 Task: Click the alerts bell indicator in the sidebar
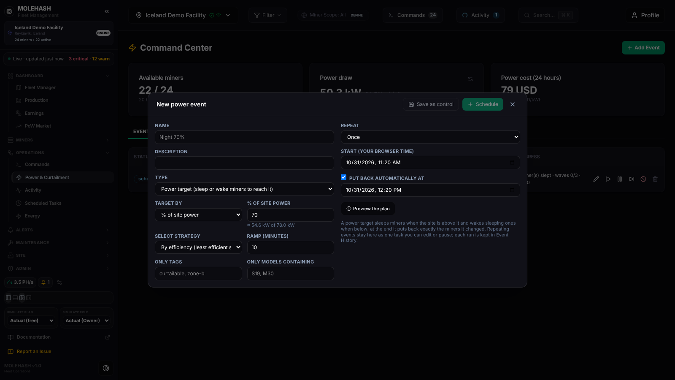[x=45, y=282]
